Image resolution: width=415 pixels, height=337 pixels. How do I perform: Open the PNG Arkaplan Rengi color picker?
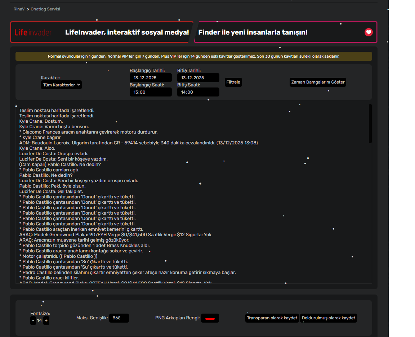(210, 318)
